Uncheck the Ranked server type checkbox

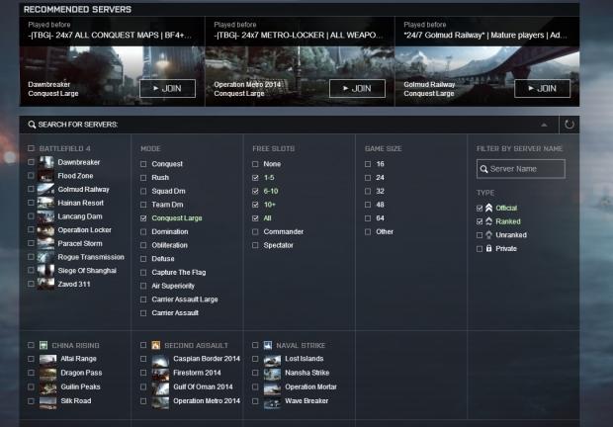pyautogui.click(x=480, y=221)
